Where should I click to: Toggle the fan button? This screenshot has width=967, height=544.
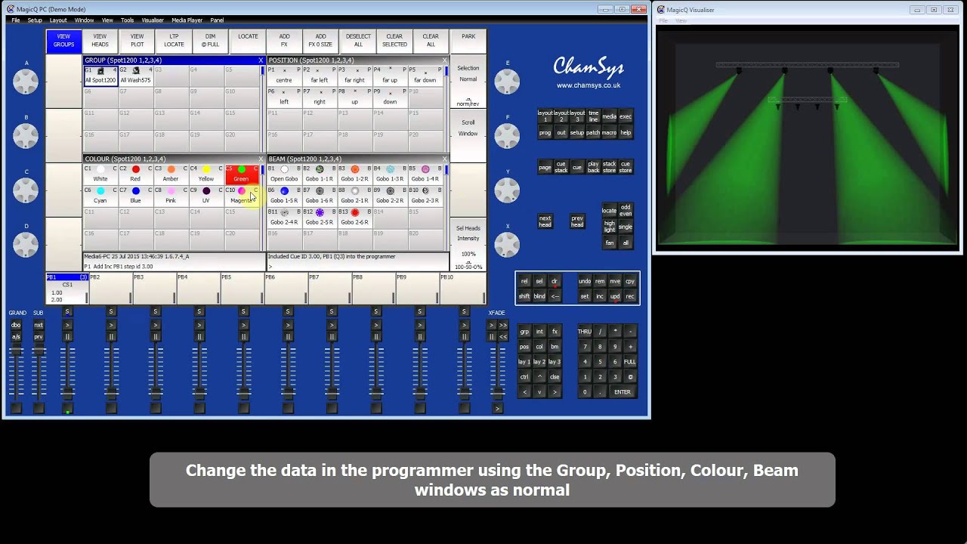[610, 243]
